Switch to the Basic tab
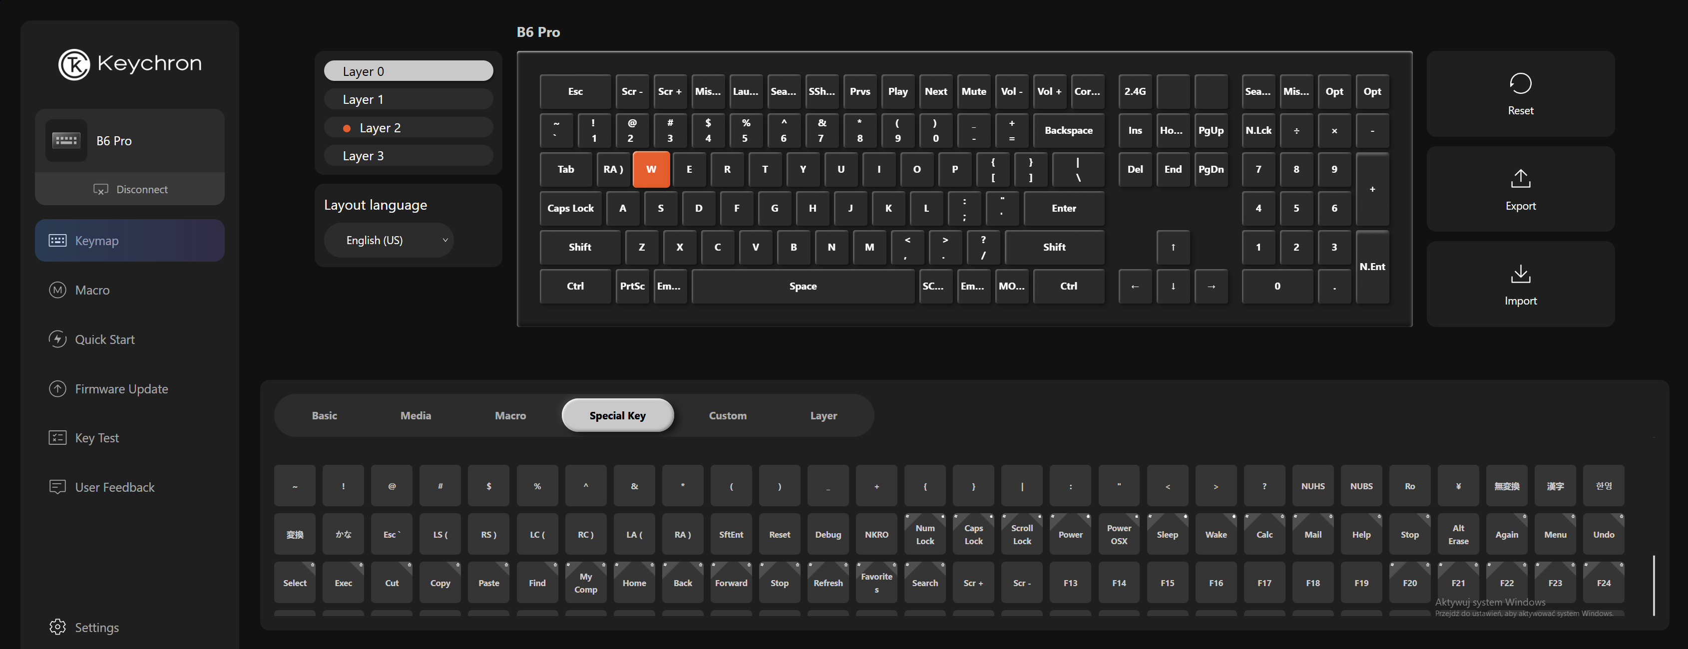This screenshot has height=649, width=1688. coord(324,415)
